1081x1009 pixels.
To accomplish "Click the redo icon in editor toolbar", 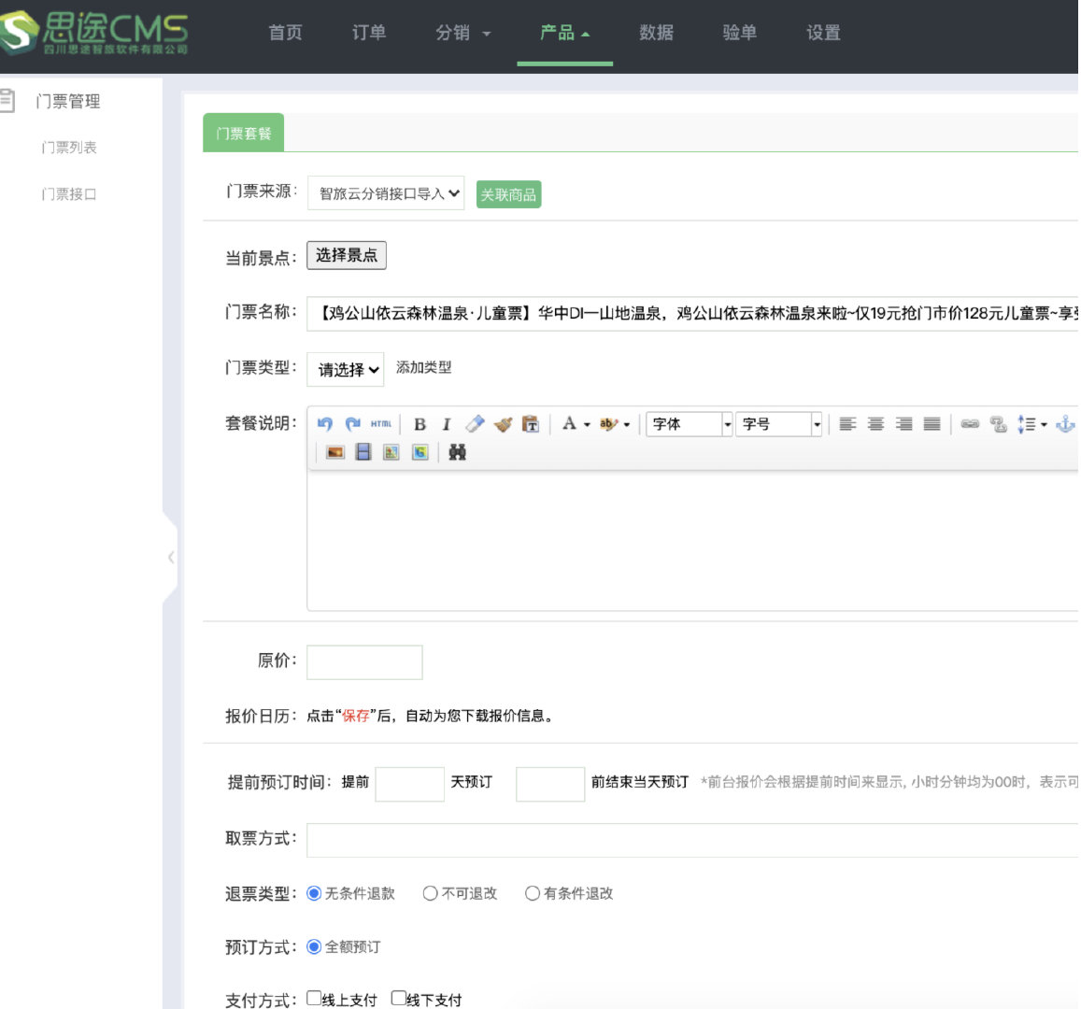I will click(352, 424).
